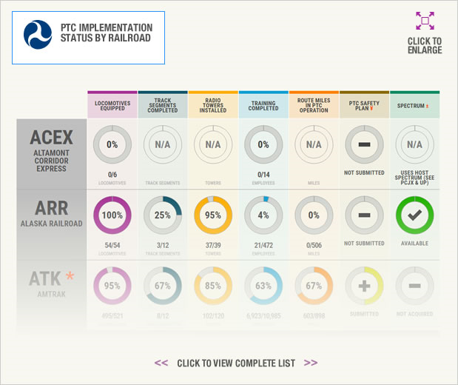Click ACEX PTC Safety Plan minus icon
The image size is (458, 385).
(x=364, y=144)
